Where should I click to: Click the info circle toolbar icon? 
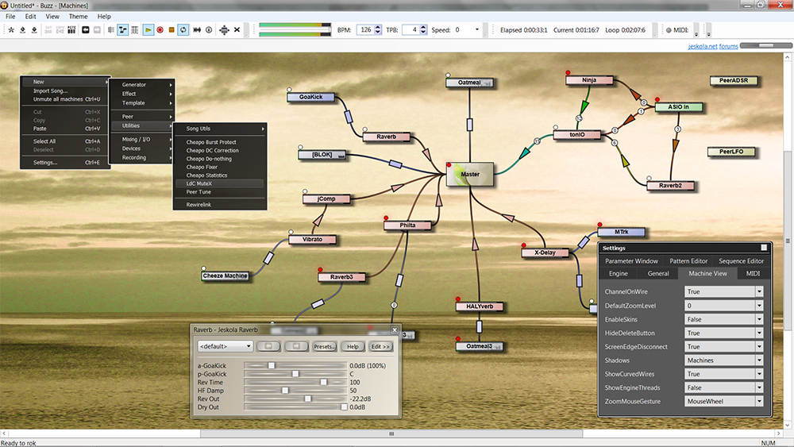coord(209,30)
